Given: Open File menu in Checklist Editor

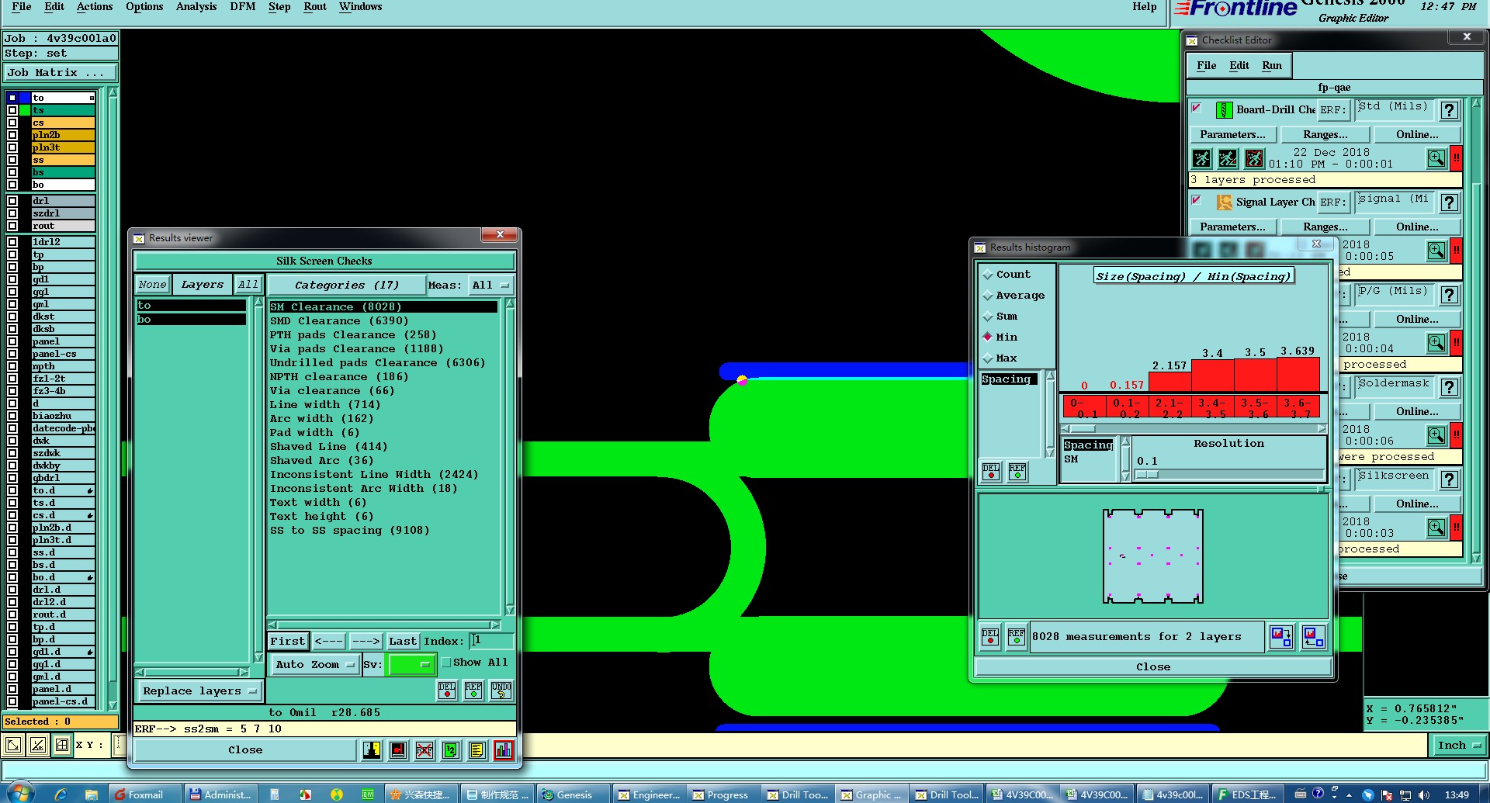Looking at the screenshot, I should [x=1207, y=66].
